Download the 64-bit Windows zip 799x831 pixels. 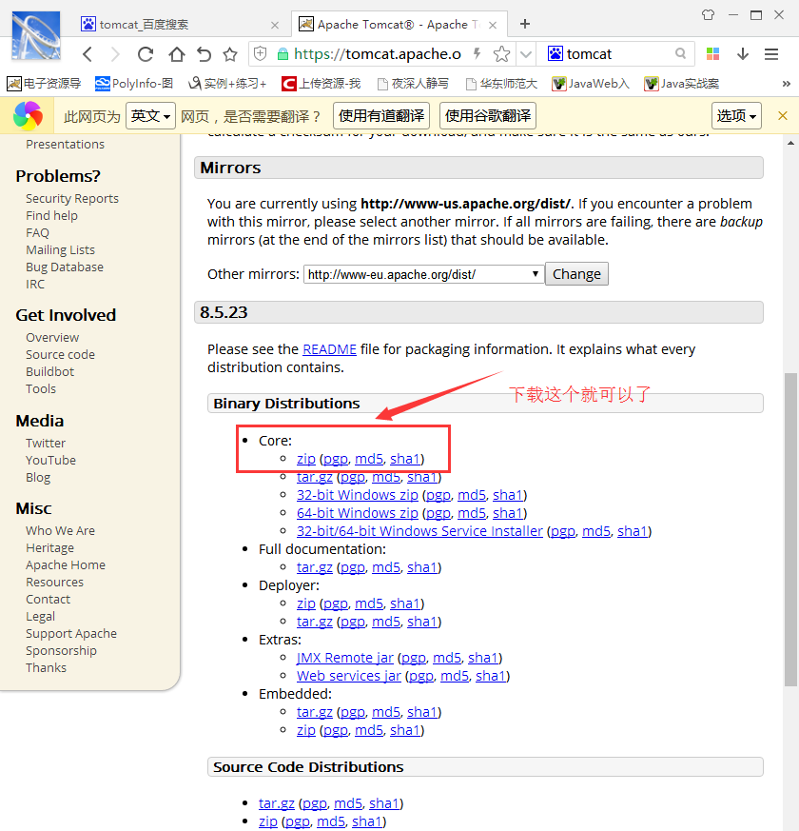tap(358, 513)
